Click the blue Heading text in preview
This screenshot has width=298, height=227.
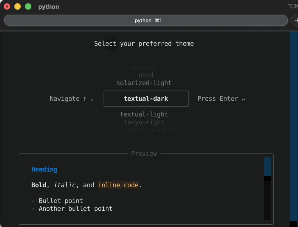[x=44, y=169]
